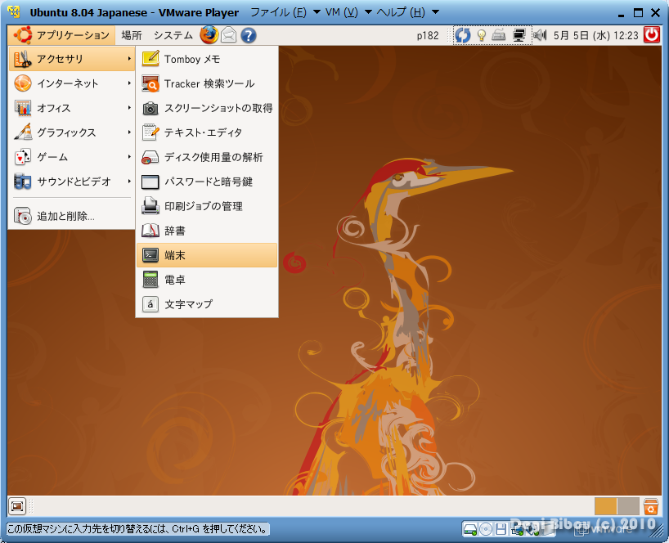Expand the グラフィックス submenu arrow
The height and width of the screenshot is (543, 669).
(x=129, y=132)
